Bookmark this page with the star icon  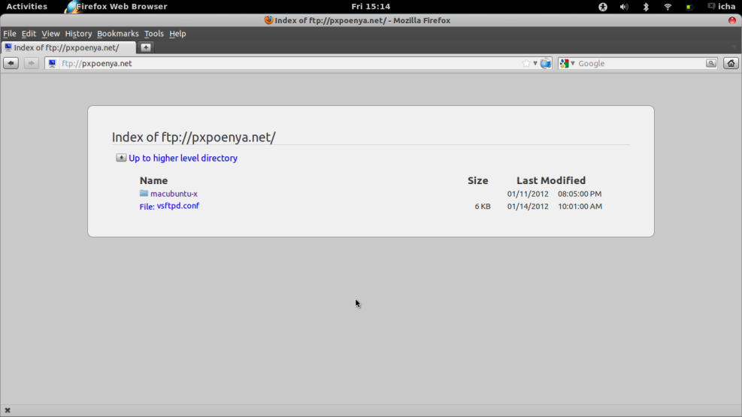click(525, 63)
